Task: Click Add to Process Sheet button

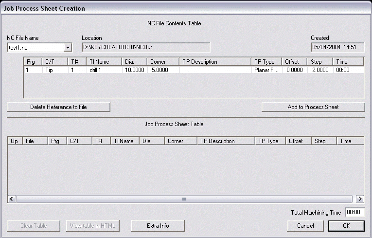Action: click(x=313, y=107)
